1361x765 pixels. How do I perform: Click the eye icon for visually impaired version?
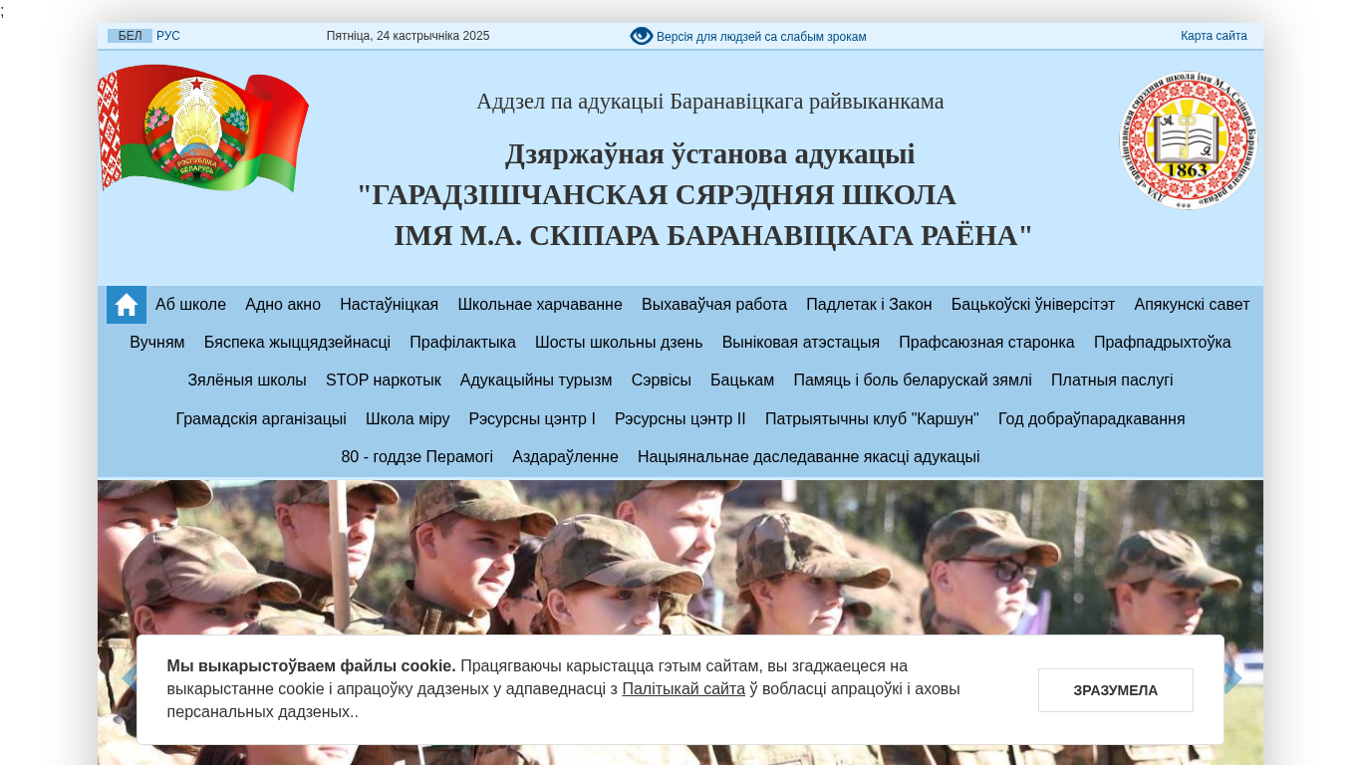tap(642, 36)
